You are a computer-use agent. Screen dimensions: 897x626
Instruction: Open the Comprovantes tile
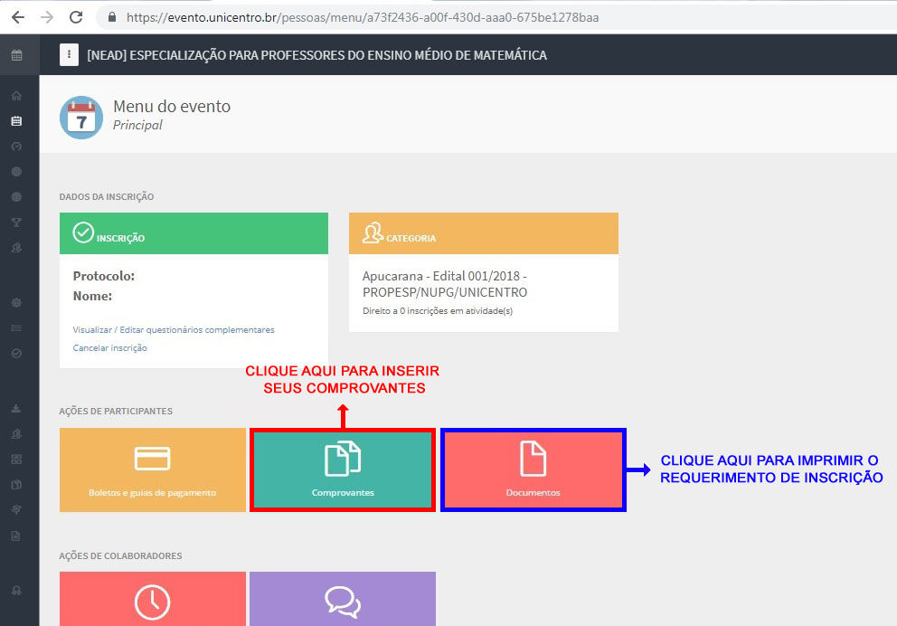[x=343, y=469]
